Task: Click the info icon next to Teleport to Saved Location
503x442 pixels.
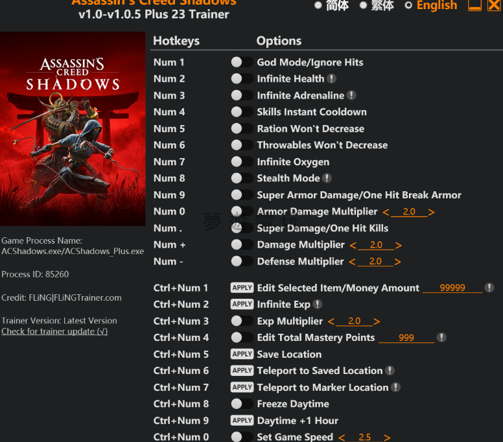Action: pos(390,371)
